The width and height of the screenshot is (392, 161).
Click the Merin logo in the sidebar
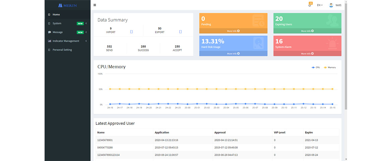[67, 5]
